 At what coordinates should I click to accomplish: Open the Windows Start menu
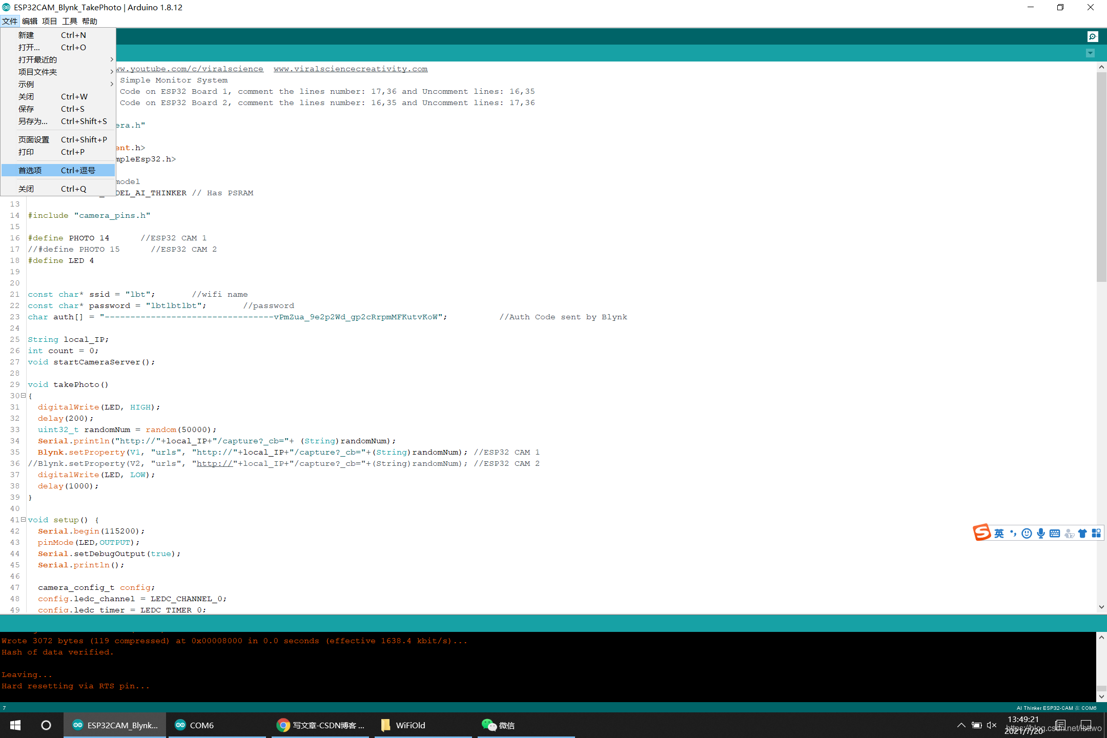tap(15, 725)
